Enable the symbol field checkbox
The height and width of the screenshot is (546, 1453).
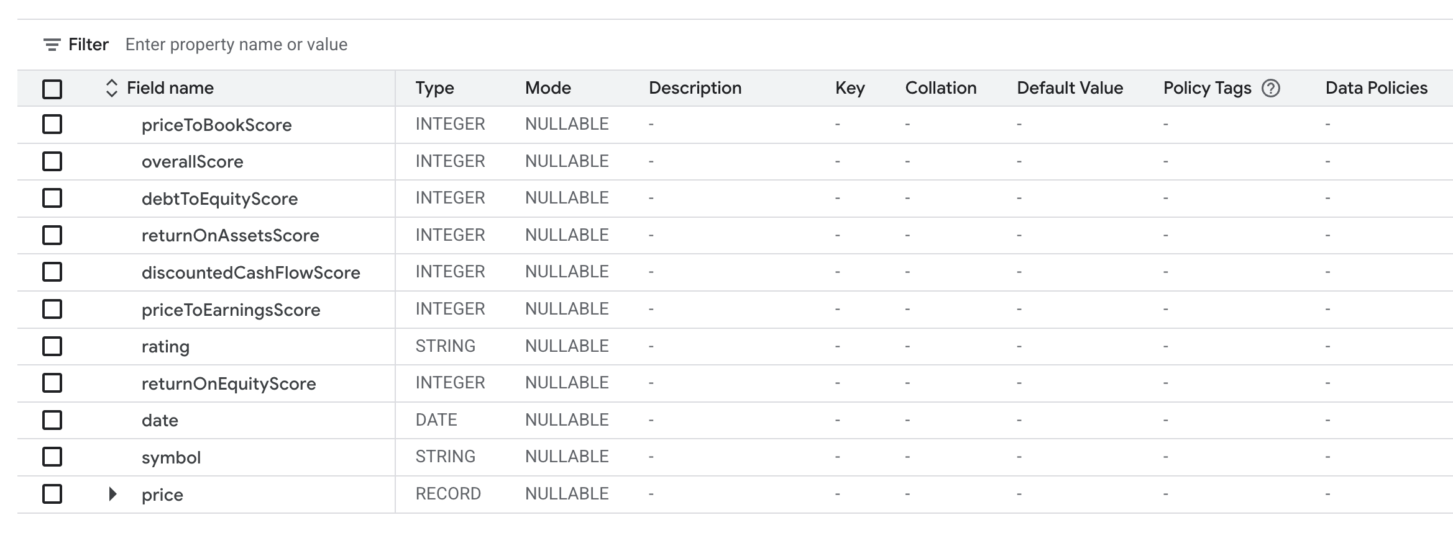click(52, 457)
